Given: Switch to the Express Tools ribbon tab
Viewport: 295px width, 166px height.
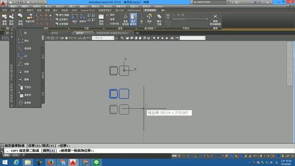Looking at the screenshot, I should (x=88, y=10).
